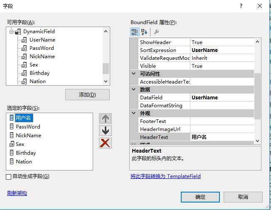Collapse the DynamicField tree node
Screen dimensions: 271x210
(x=11, y=32)
